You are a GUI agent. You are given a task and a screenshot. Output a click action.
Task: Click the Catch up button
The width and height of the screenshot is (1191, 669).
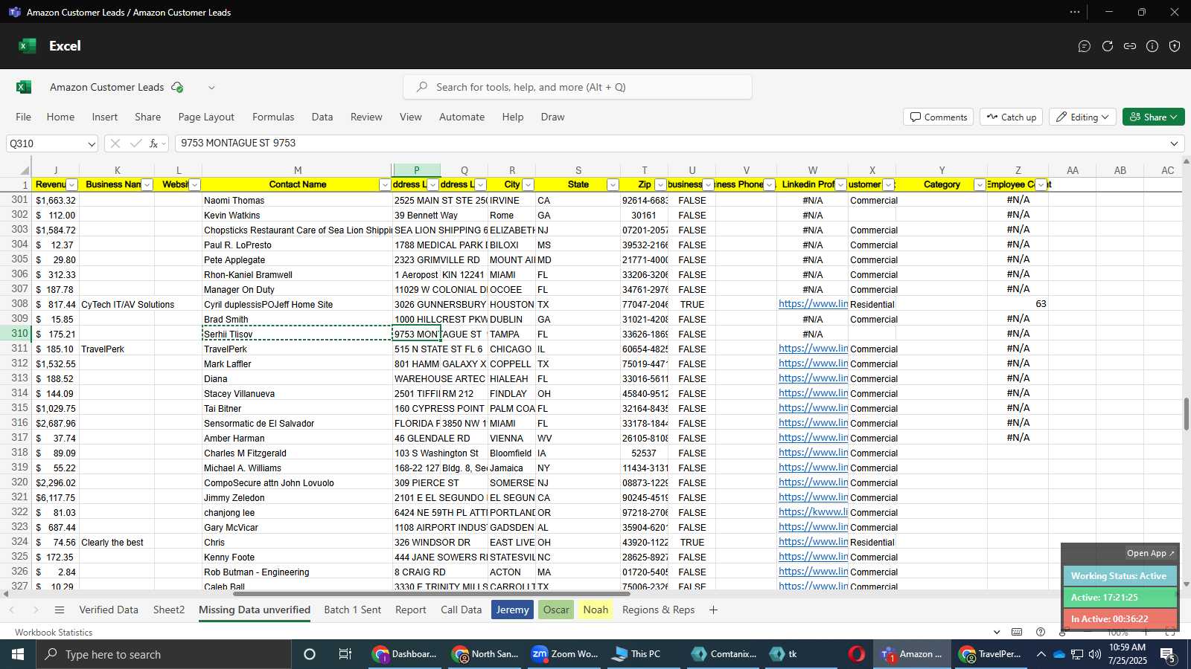pyautogui.click(x=1012, y=117)
